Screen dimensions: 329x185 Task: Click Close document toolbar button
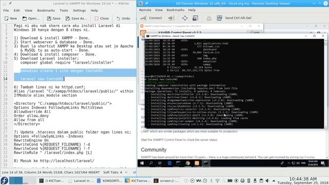[102, 18]
